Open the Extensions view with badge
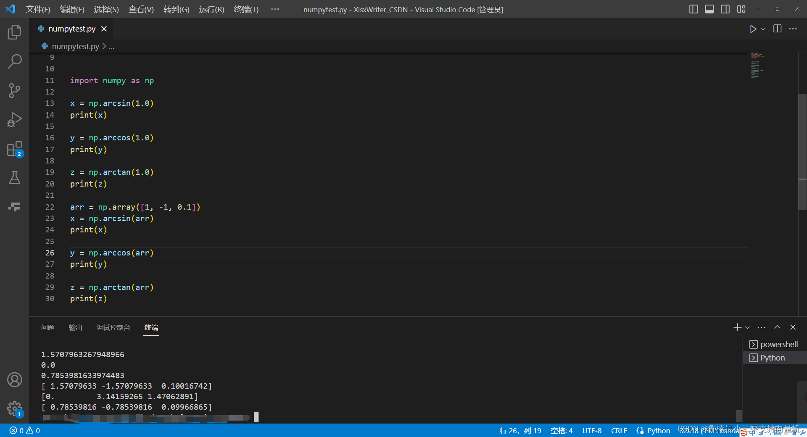The image size is (807, 437). tap(14, 149)
